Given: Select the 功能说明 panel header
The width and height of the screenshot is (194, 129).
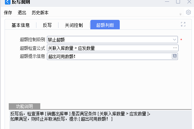Looking at the screenshot, I should point(25,106).
